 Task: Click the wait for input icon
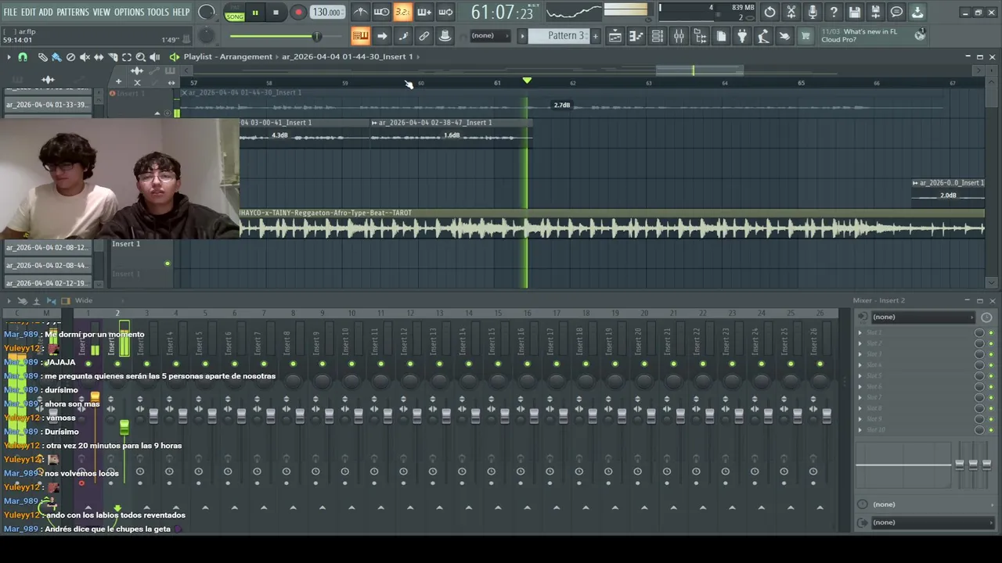pyautogui.click(x=381, y=12)
